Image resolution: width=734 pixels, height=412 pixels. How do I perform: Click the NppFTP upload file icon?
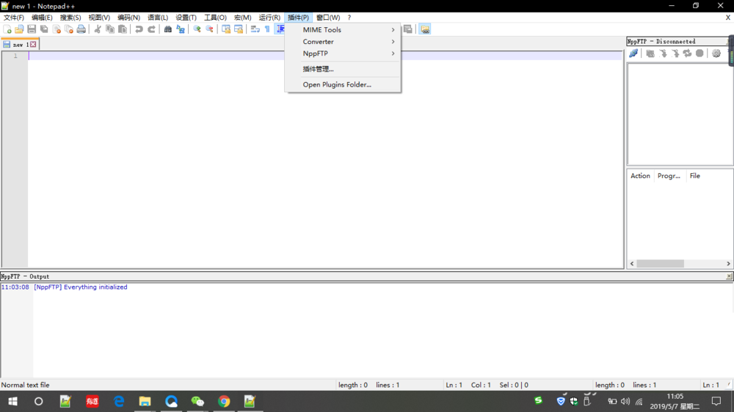pos(675,54)
